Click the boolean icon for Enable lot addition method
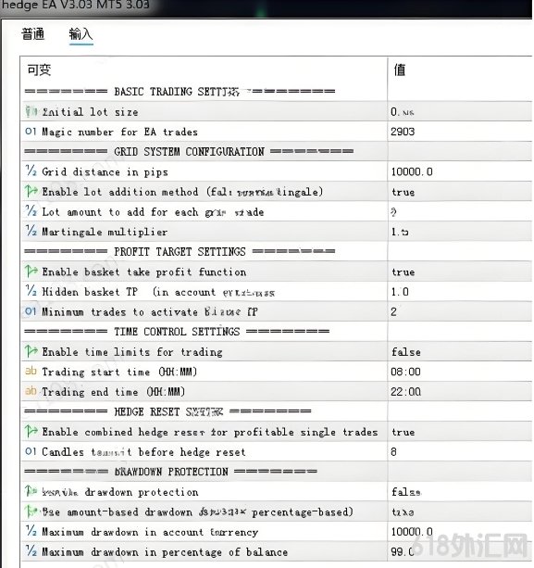Image resolution: width=534 pixels, height=568 pixels. pyautogui.click(x=31, y=191)
